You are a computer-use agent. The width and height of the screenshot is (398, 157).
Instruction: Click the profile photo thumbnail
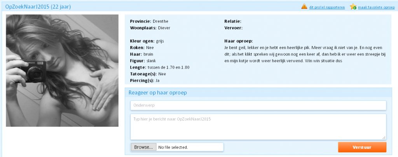tap(62, 71)
